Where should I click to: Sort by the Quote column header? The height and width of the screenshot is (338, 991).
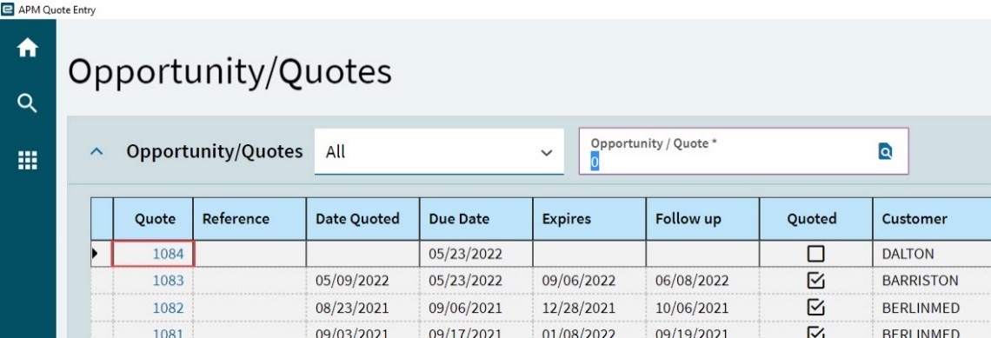click(x=153, y=219)
